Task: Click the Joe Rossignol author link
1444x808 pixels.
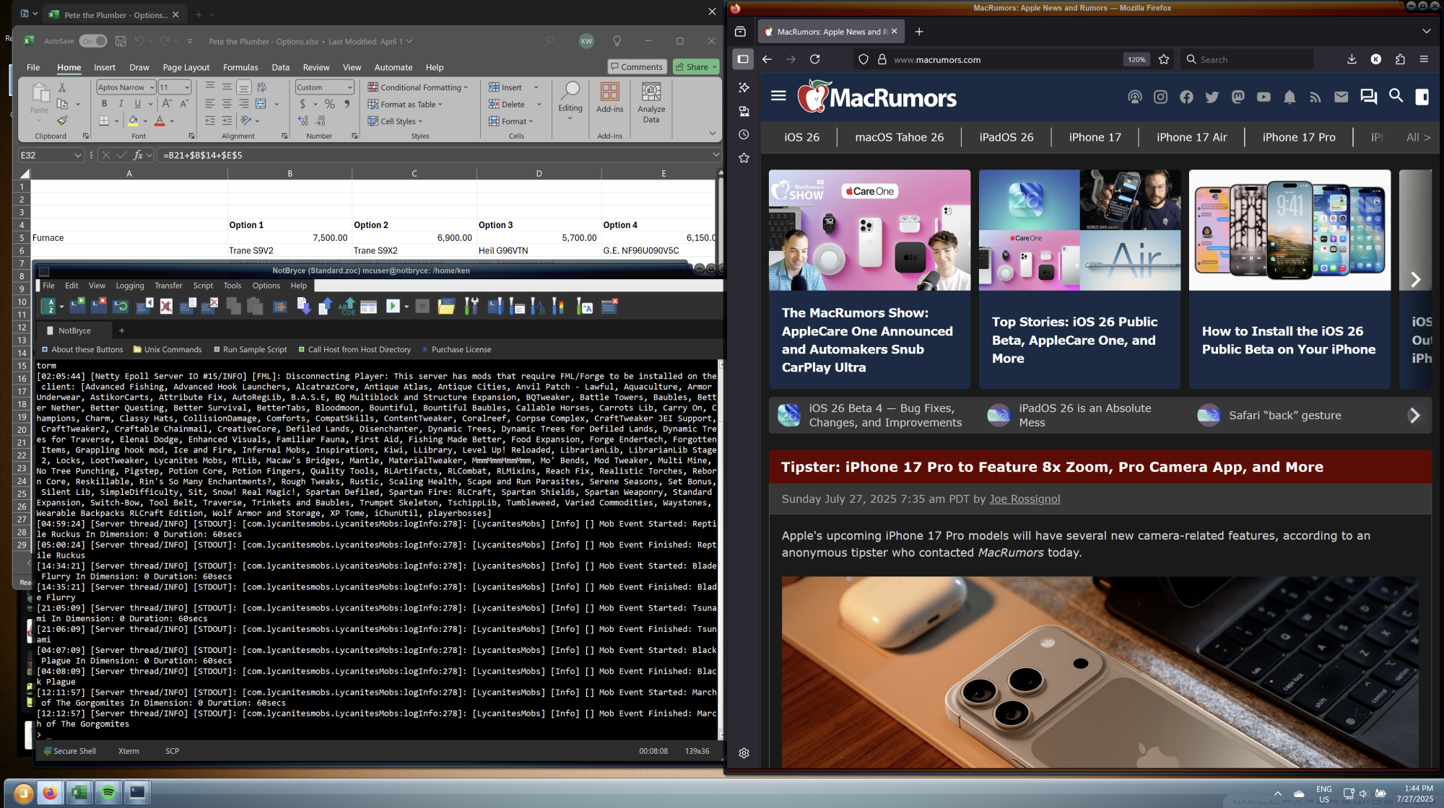Action: tap(1024, 499)
